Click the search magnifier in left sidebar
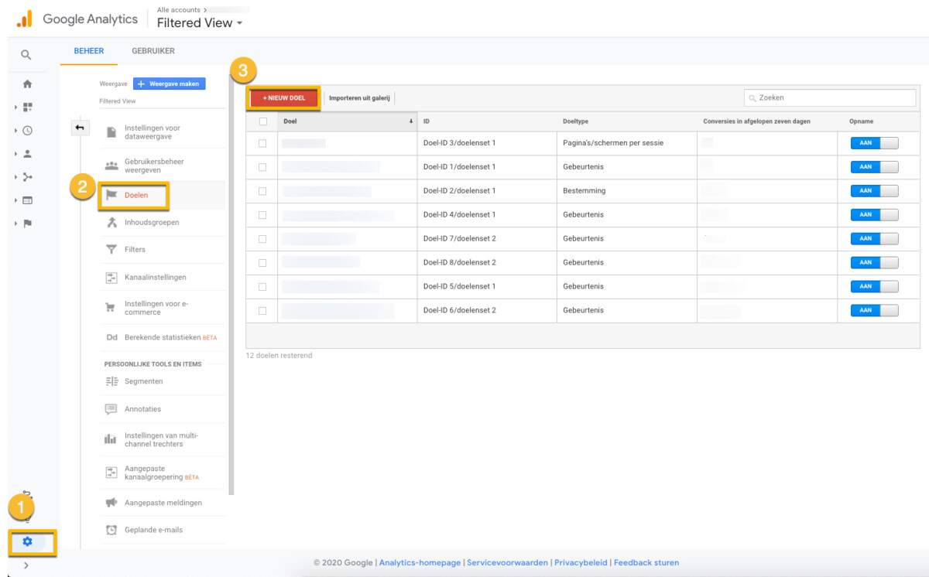The width and height of the screenshot is (929, 577). coord(26,55)
